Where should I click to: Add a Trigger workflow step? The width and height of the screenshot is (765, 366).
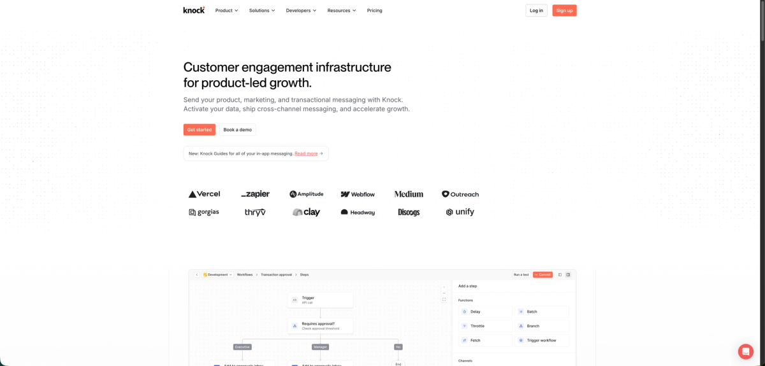pos(542,341)
